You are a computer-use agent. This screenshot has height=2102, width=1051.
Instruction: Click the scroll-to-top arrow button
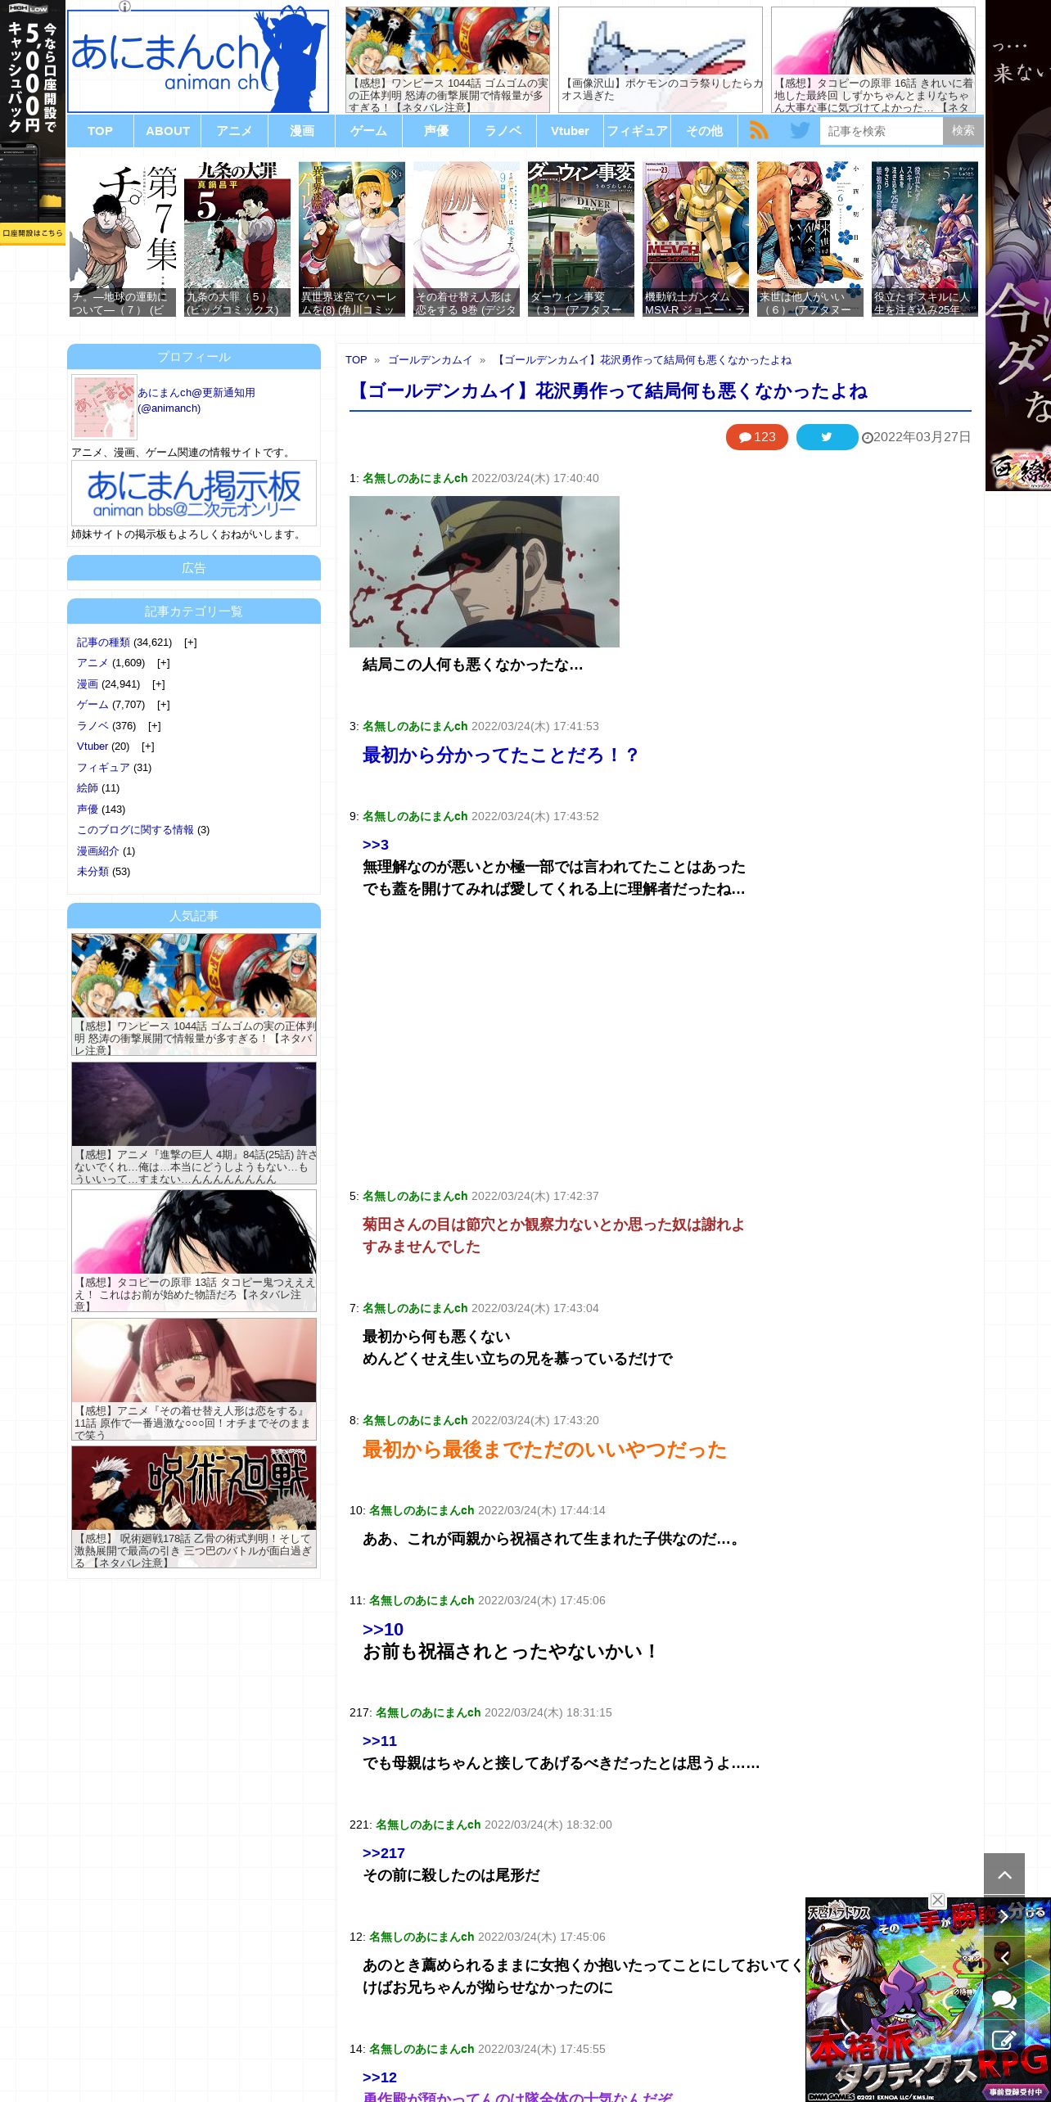pyautogui.click(x=1004, y=1874)
